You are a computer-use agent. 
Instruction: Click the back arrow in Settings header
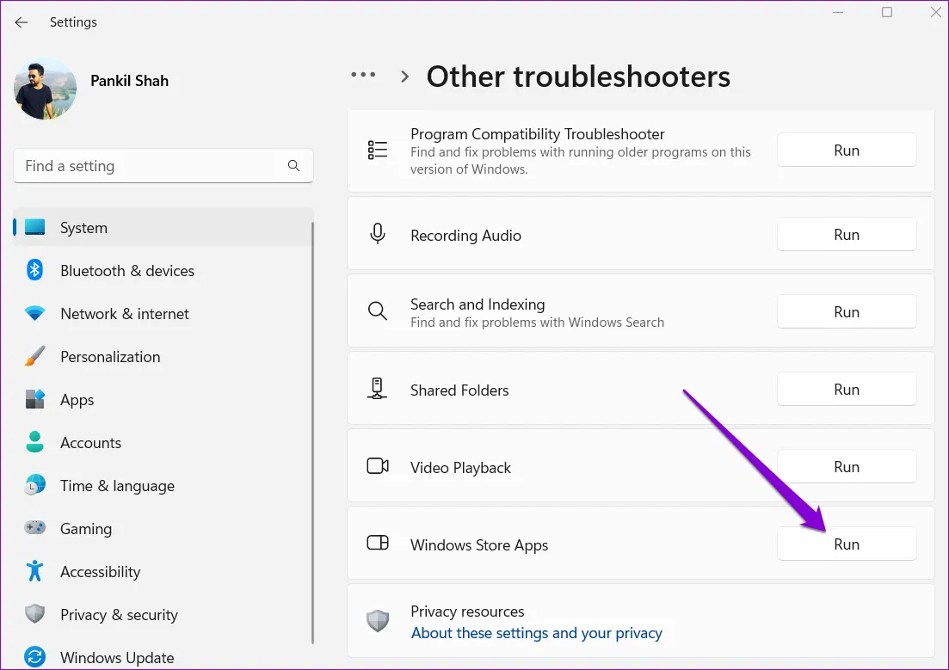point(22,22)
